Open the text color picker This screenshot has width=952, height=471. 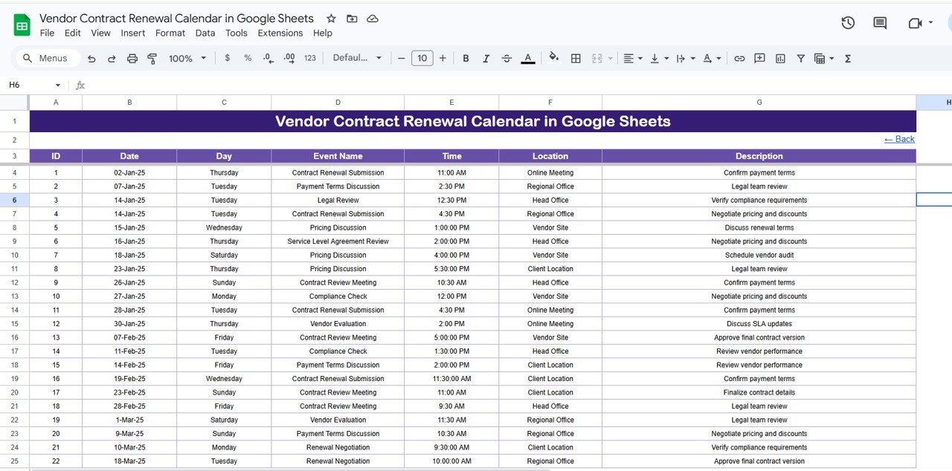tap(528, 58)
